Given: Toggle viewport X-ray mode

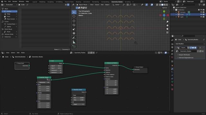Looking at the screenshot, I should (x=157, y=5).
